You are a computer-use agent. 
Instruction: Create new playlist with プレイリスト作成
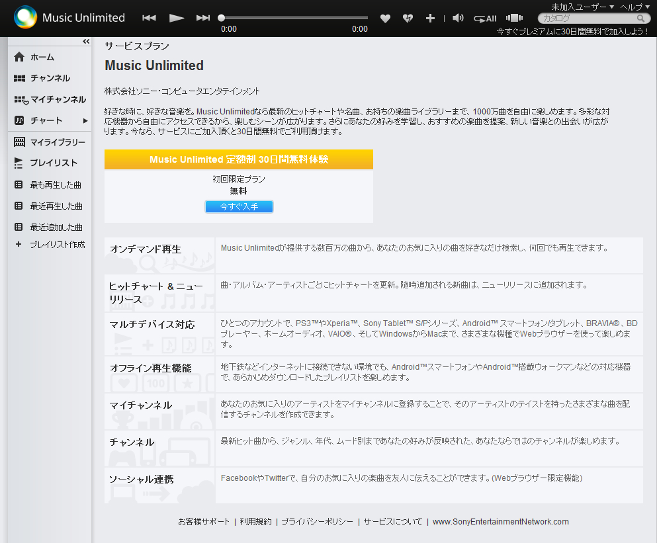[x=57, y=244]
